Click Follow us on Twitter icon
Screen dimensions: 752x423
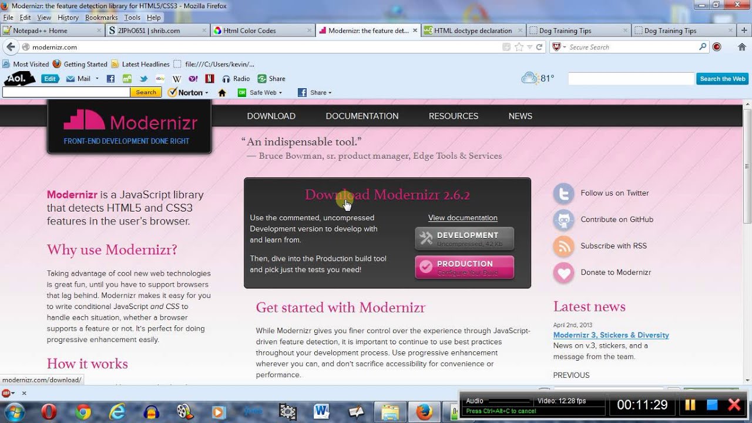pyautogui.click(x=563, y=193)
